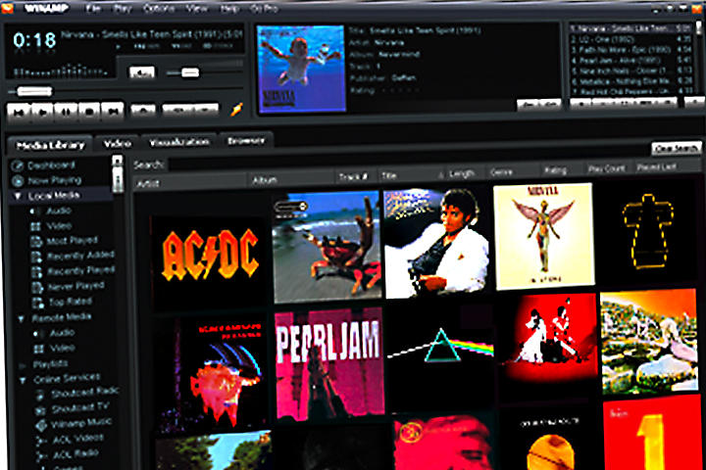Sort library by the Genre column
Image resolution: width=706 pixels, height=470 pixels.
(502, 172)
